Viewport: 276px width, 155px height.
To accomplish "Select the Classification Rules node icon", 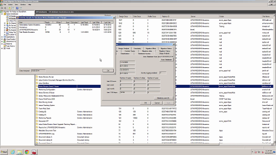I will (x=5, y=39).
